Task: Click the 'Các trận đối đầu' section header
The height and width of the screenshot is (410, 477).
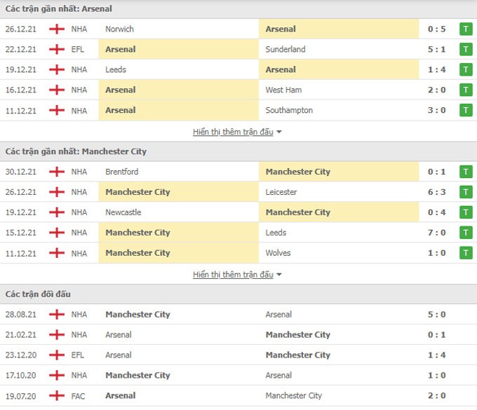Action: [x=38, y=294]
